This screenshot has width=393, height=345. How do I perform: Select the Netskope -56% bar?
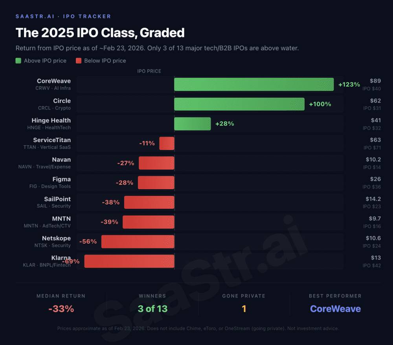[138, 242]
